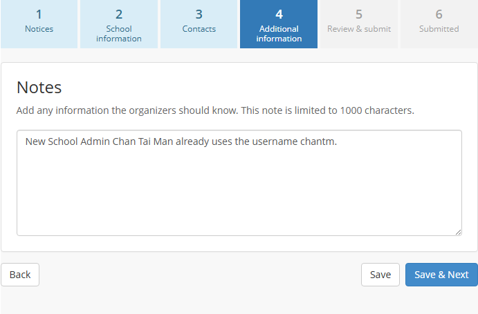Click number 2 above School information
The image size is (478, 314).
click(119, 14)
